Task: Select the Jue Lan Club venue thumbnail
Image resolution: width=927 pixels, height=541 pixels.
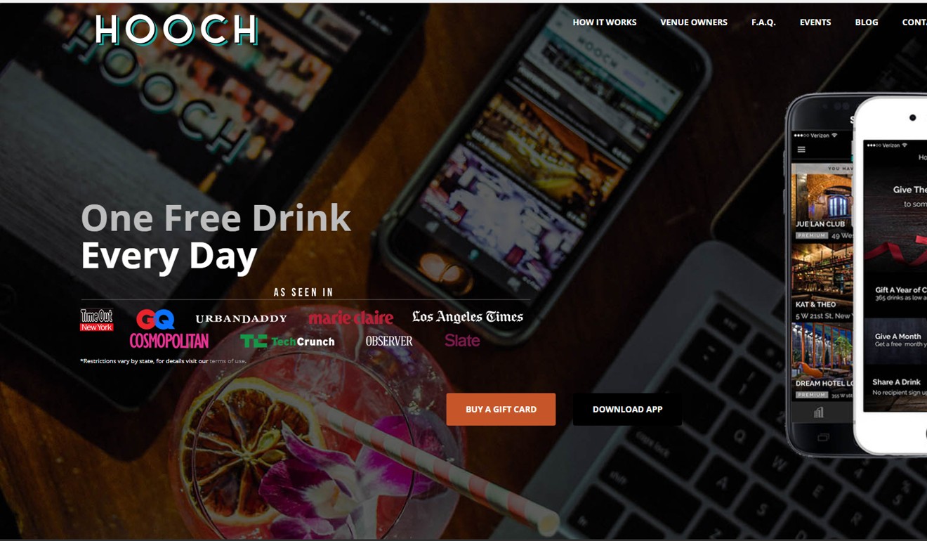Action: pyautogui.click(x=822, y=207)
